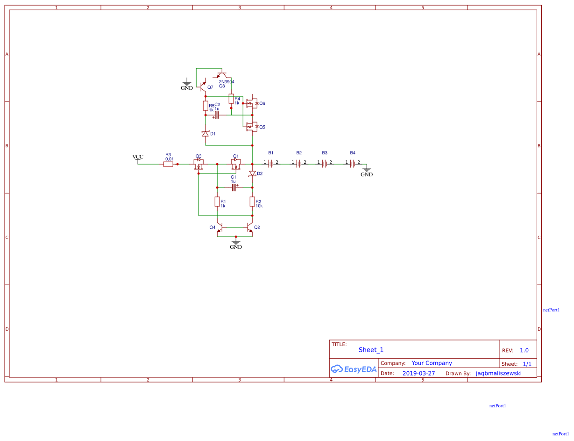
Task: Click resistor R3 labeled 0,01
Action: click(168, 164)
